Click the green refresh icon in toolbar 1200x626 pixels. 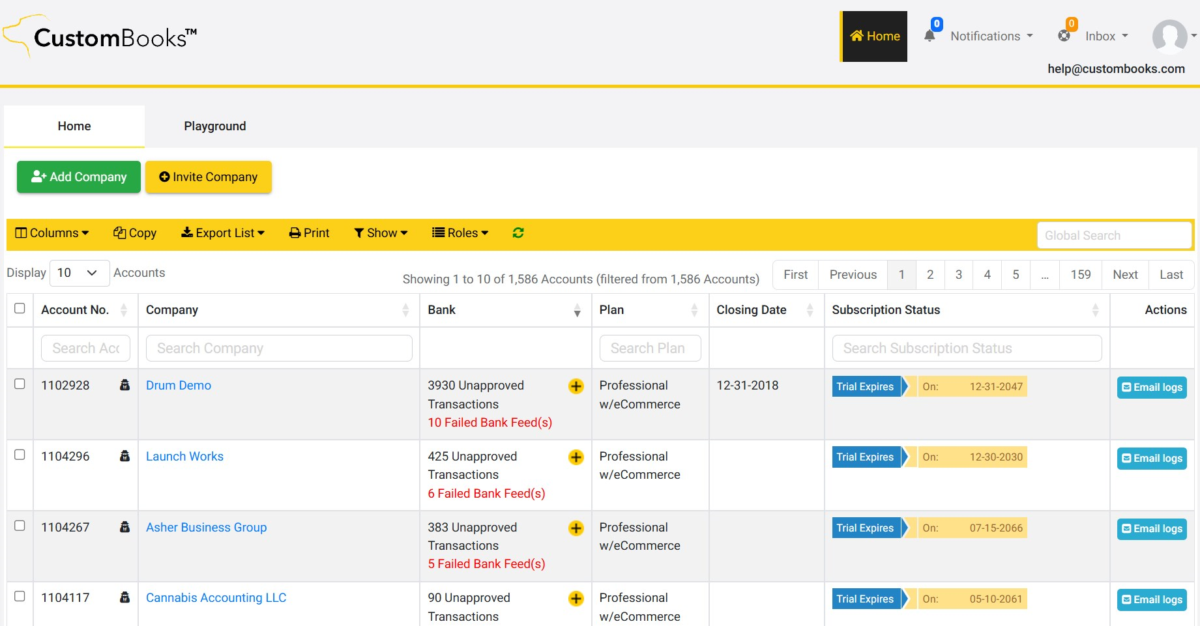tap(518, 233)
